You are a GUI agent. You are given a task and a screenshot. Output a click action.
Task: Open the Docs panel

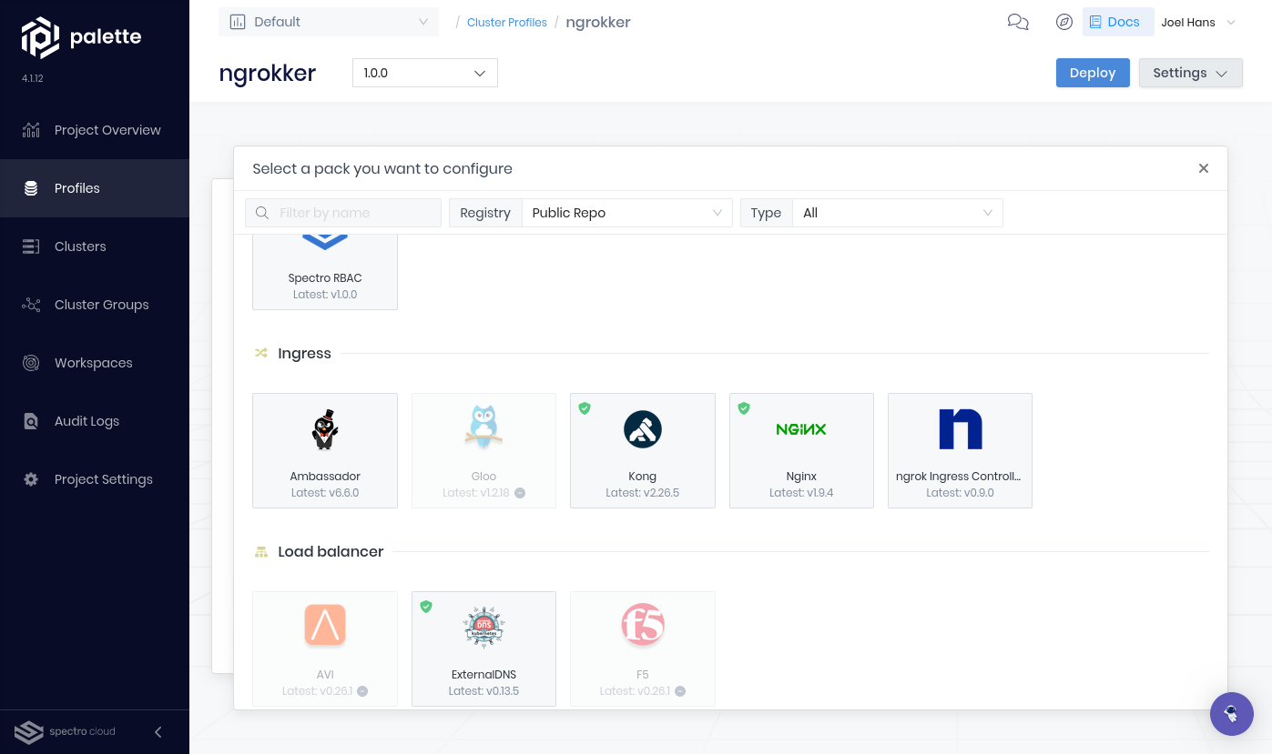[1118, 22]
